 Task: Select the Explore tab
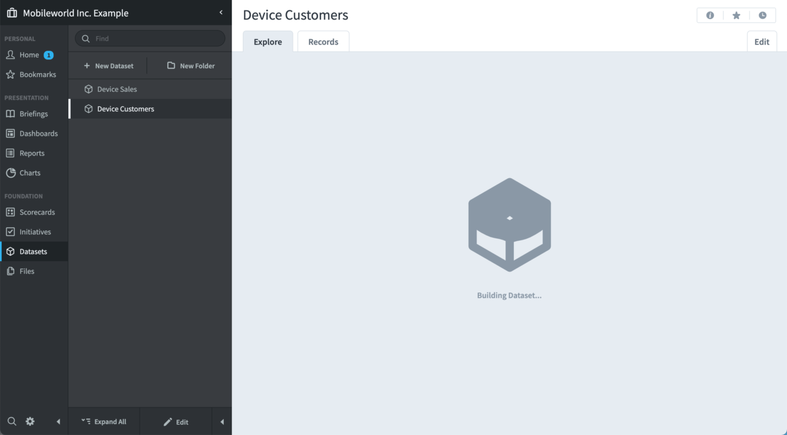[267, 41]
